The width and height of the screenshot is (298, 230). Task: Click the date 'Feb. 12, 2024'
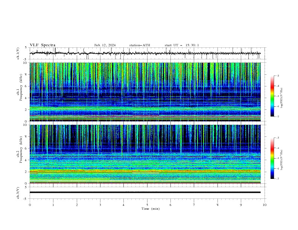click(105, 45)
